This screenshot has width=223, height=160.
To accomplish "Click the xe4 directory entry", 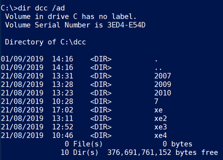I will coord(160,136).
